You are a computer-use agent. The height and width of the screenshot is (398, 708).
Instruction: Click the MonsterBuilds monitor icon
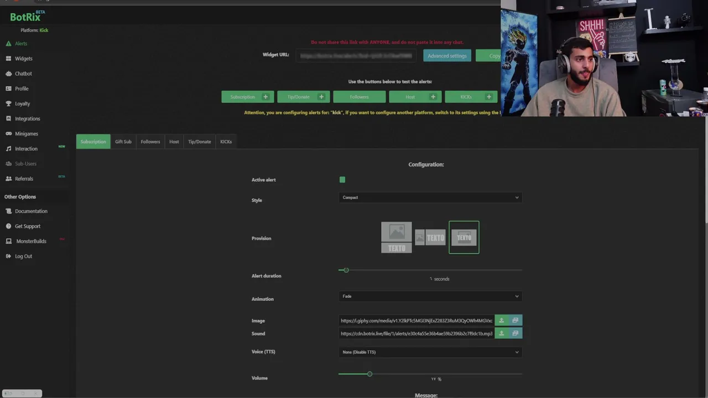tap(8, 241)
